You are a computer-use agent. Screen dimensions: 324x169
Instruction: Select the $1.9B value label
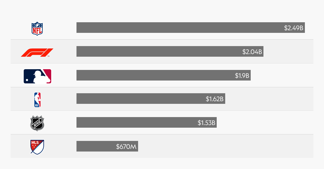pyautogui.click(x=242, y=75)
